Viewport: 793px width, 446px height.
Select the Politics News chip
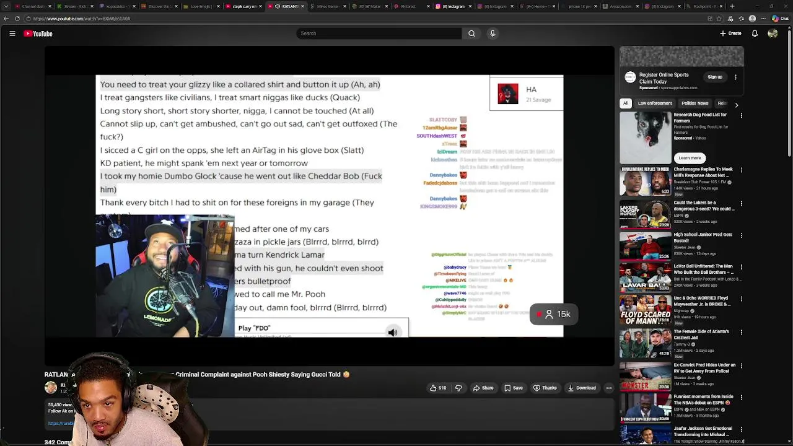pyautogui.click(x=695, y=103)
